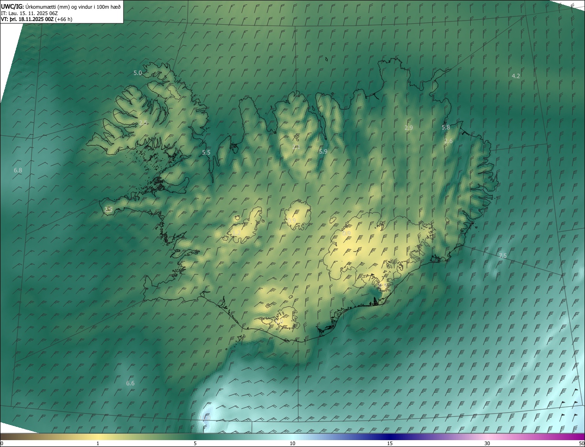
Task: Click the 2.6 reading below 5.8
Action: point(448,141)
